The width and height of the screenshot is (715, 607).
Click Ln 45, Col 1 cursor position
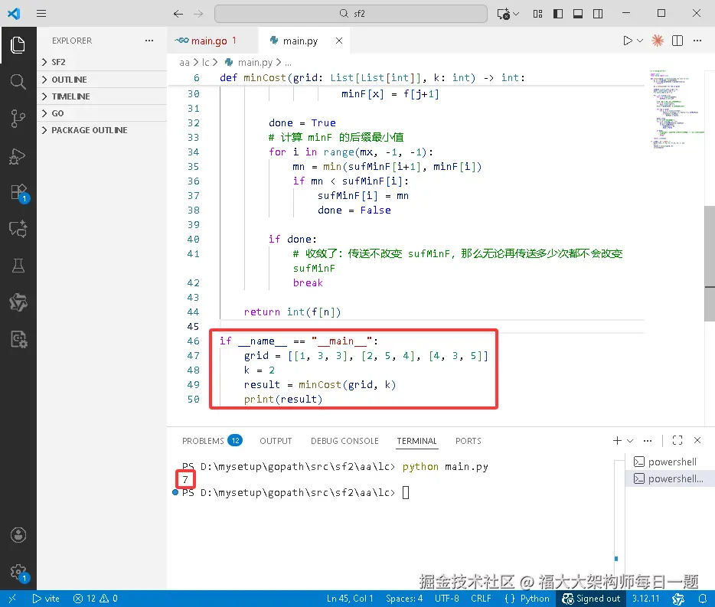pos(350,599)
